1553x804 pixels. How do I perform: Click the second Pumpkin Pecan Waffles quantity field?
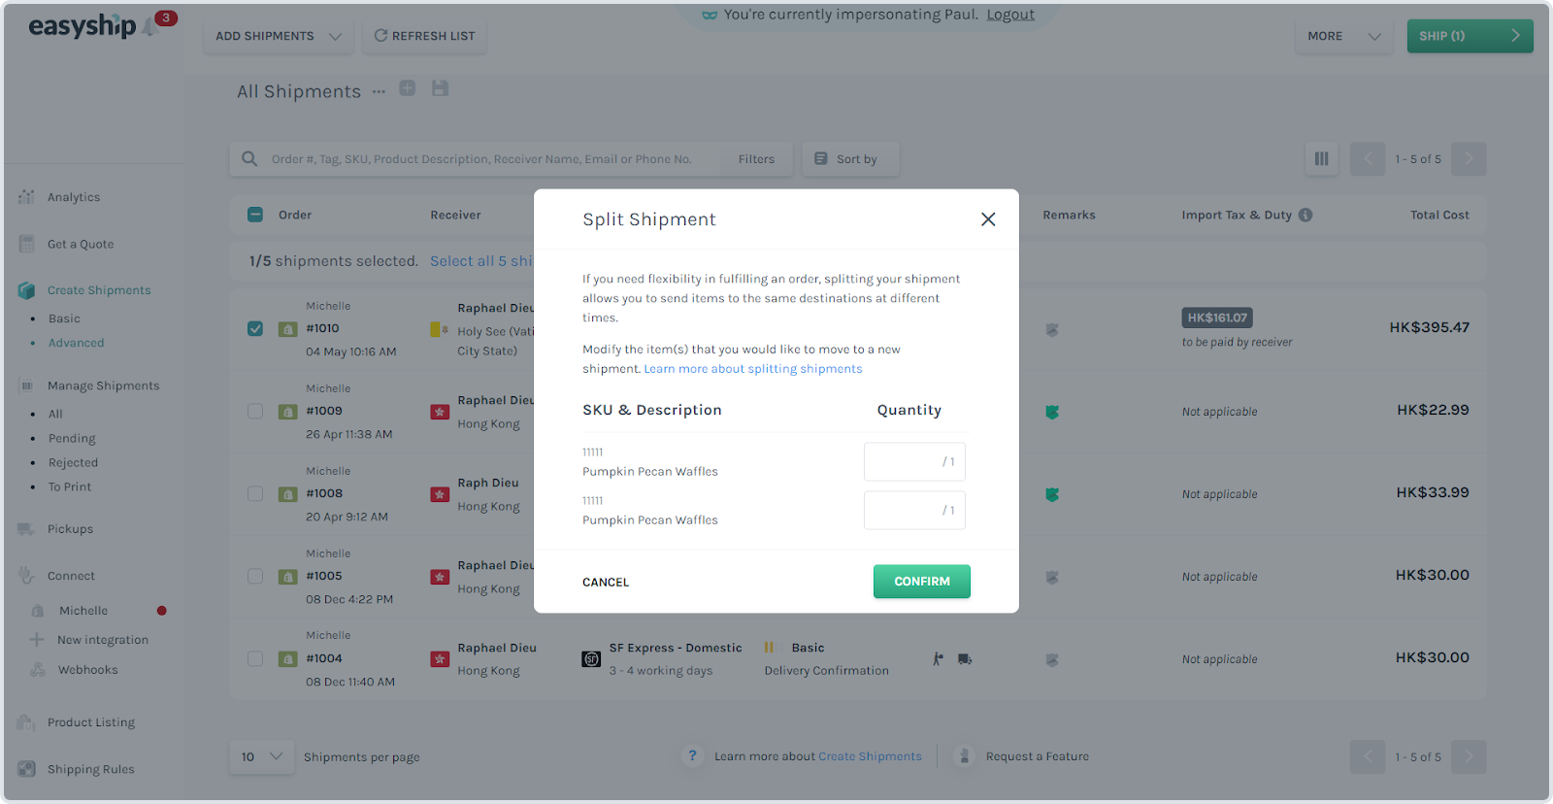914,510
